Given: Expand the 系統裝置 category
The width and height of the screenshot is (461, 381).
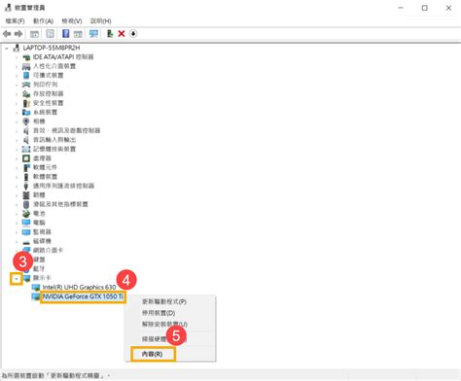Looking at the screenshot, I should click(x=17, y=113).
